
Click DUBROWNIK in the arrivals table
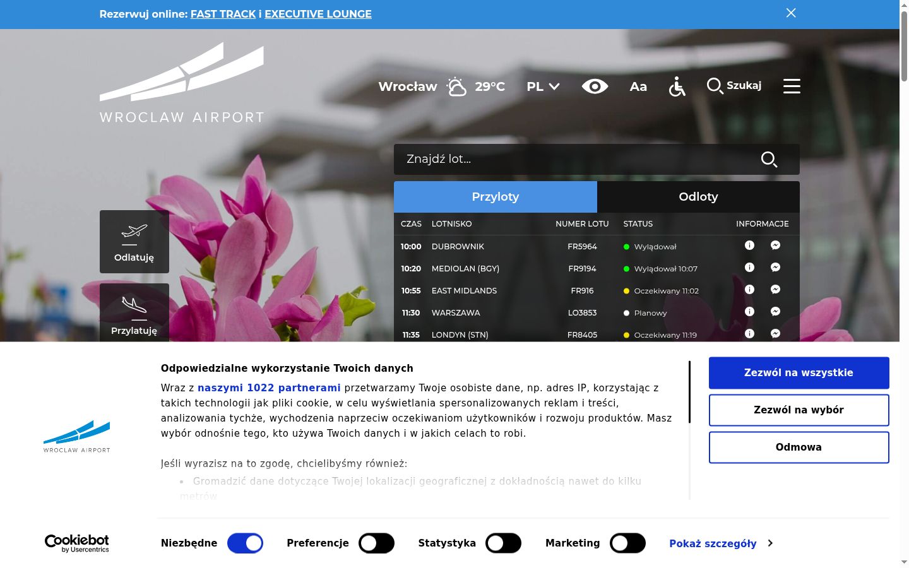click(x=458, y=247)
